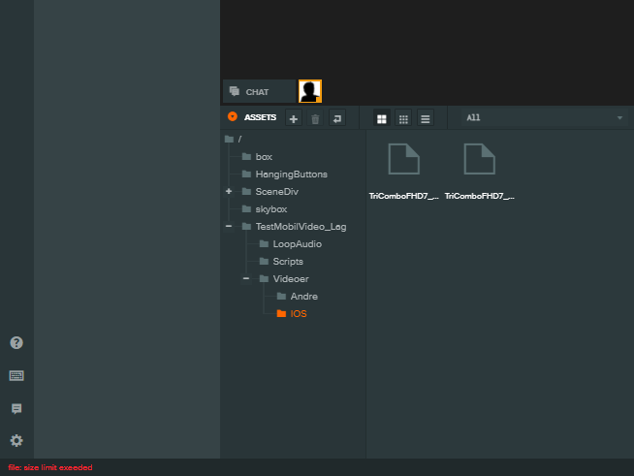Screen dimensions: 634x476
Task: Select the first TriComboFHD7 asset file
Action: pyautogui.click(x=404, y=167)
